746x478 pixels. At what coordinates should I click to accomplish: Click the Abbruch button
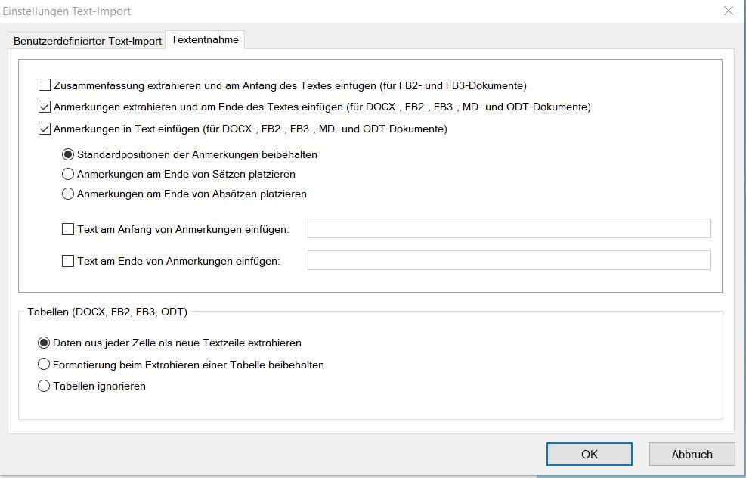click(x=692, y=454)
